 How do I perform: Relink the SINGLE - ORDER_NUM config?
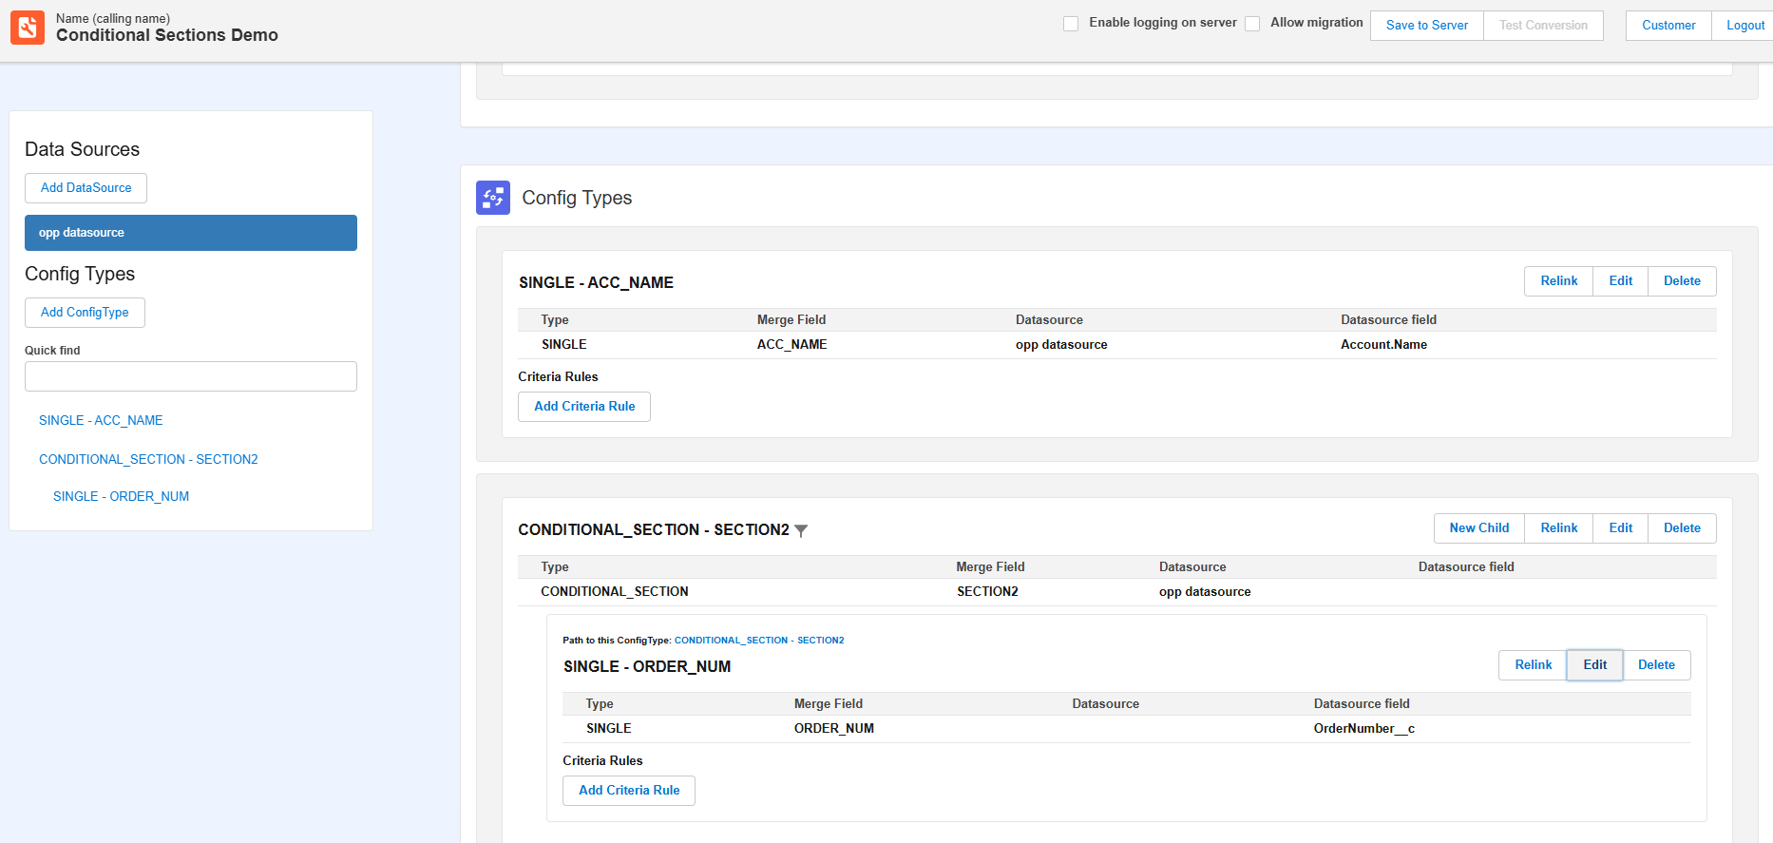click(1533, 665)
